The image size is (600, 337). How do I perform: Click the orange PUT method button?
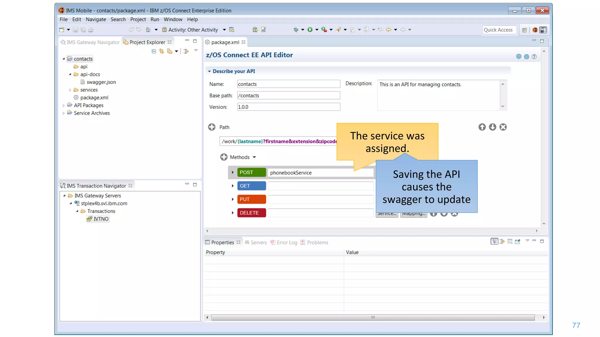click(251, 199)
